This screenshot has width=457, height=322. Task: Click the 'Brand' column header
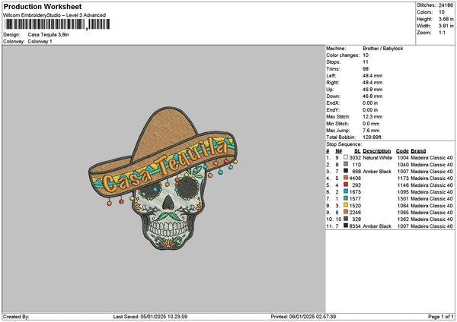(418, 151)
